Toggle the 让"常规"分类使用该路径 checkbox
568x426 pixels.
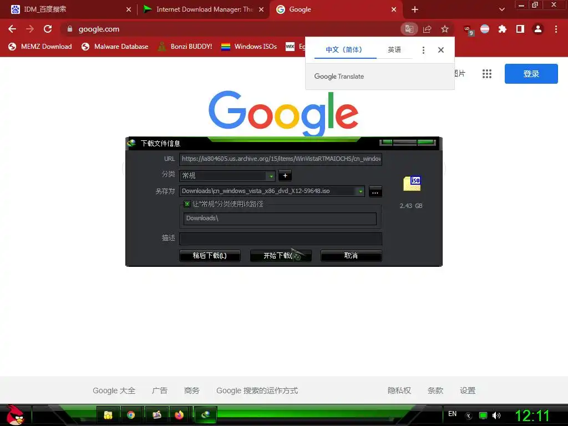coord(187,204)
